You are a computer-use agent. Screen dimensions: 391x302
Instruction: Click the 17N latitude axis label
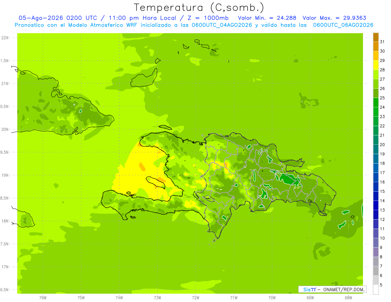(x=5, y=267)
